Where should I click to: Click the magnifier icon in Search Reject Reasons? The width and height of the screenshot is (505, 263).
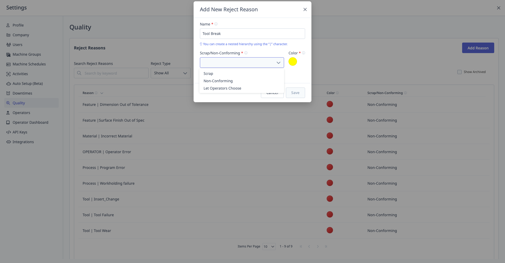[79, 73]
